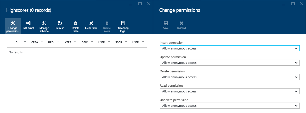
Task: Save the permission changes
Action: (x=166, y=25)
